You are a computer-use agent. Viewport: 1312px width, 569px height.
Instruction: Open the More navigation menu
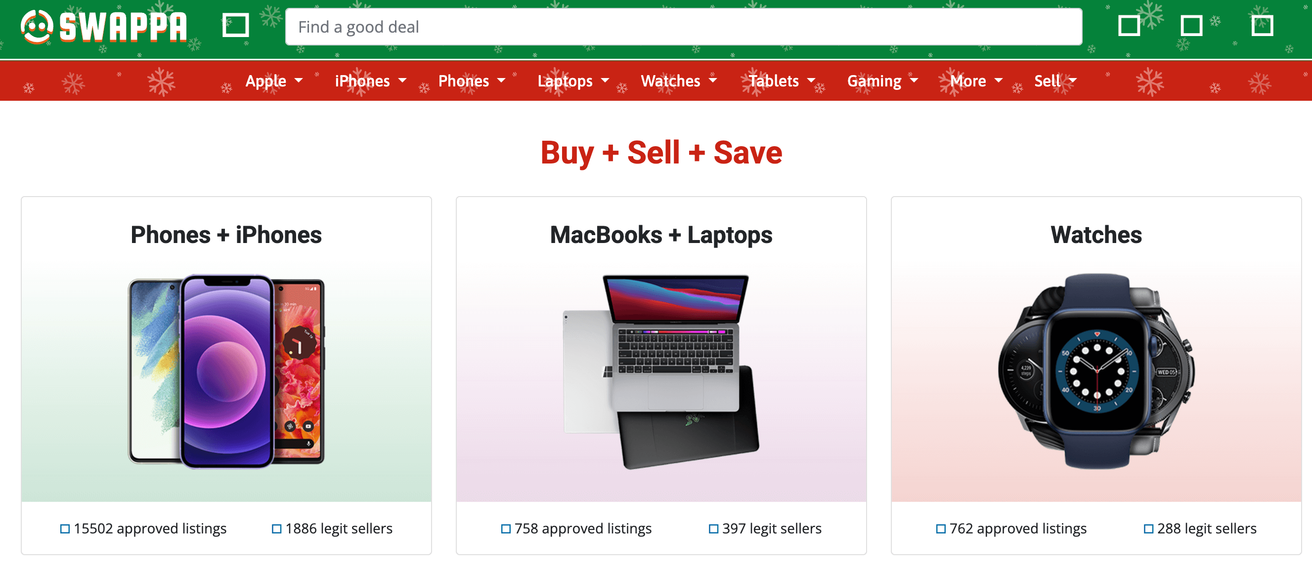[976, 81]
